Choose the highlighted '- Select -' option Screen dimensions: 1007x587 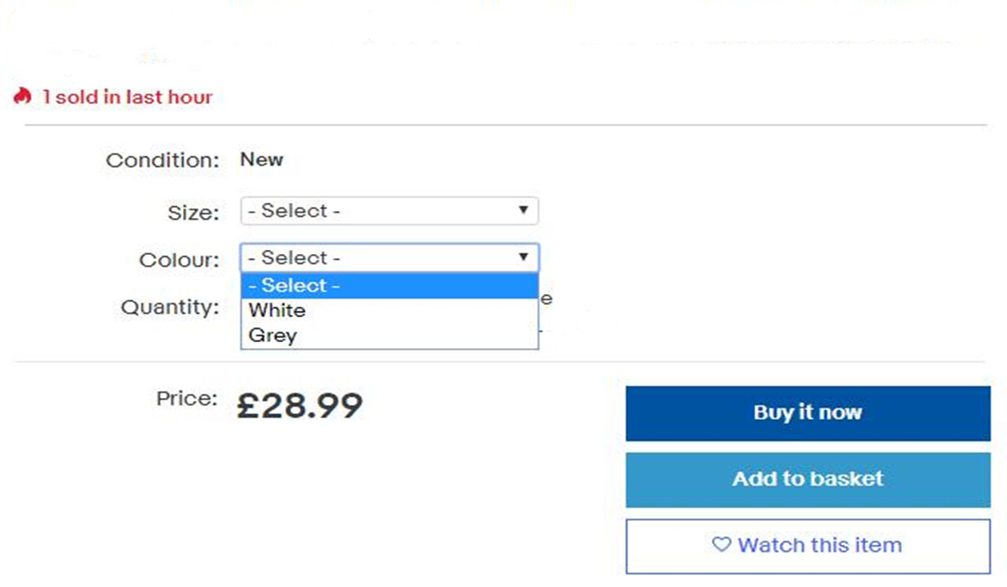389,286
